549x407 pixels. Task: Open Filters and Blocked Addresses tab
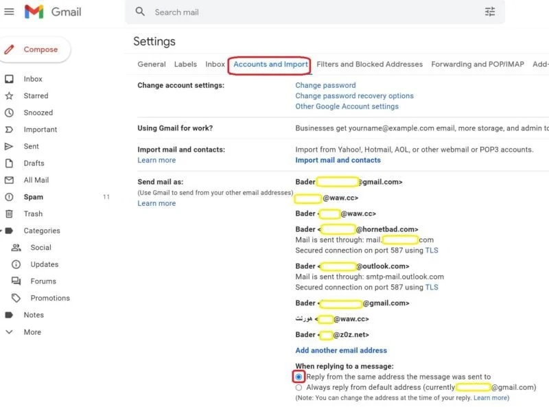pos(370,64)
